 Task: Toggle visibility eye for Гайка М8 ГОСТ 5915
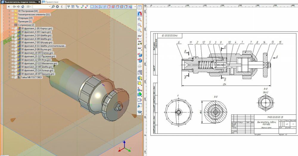13,77
